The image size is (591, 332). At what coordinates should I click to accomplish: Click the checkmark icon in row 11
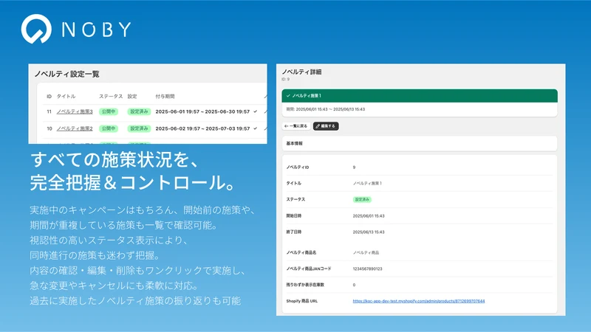255,111
